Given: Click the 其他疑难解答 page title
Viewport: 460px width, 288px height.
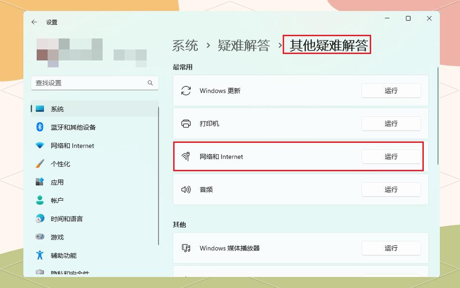Looking at the screenshot, I should click(x=329, y=45).
